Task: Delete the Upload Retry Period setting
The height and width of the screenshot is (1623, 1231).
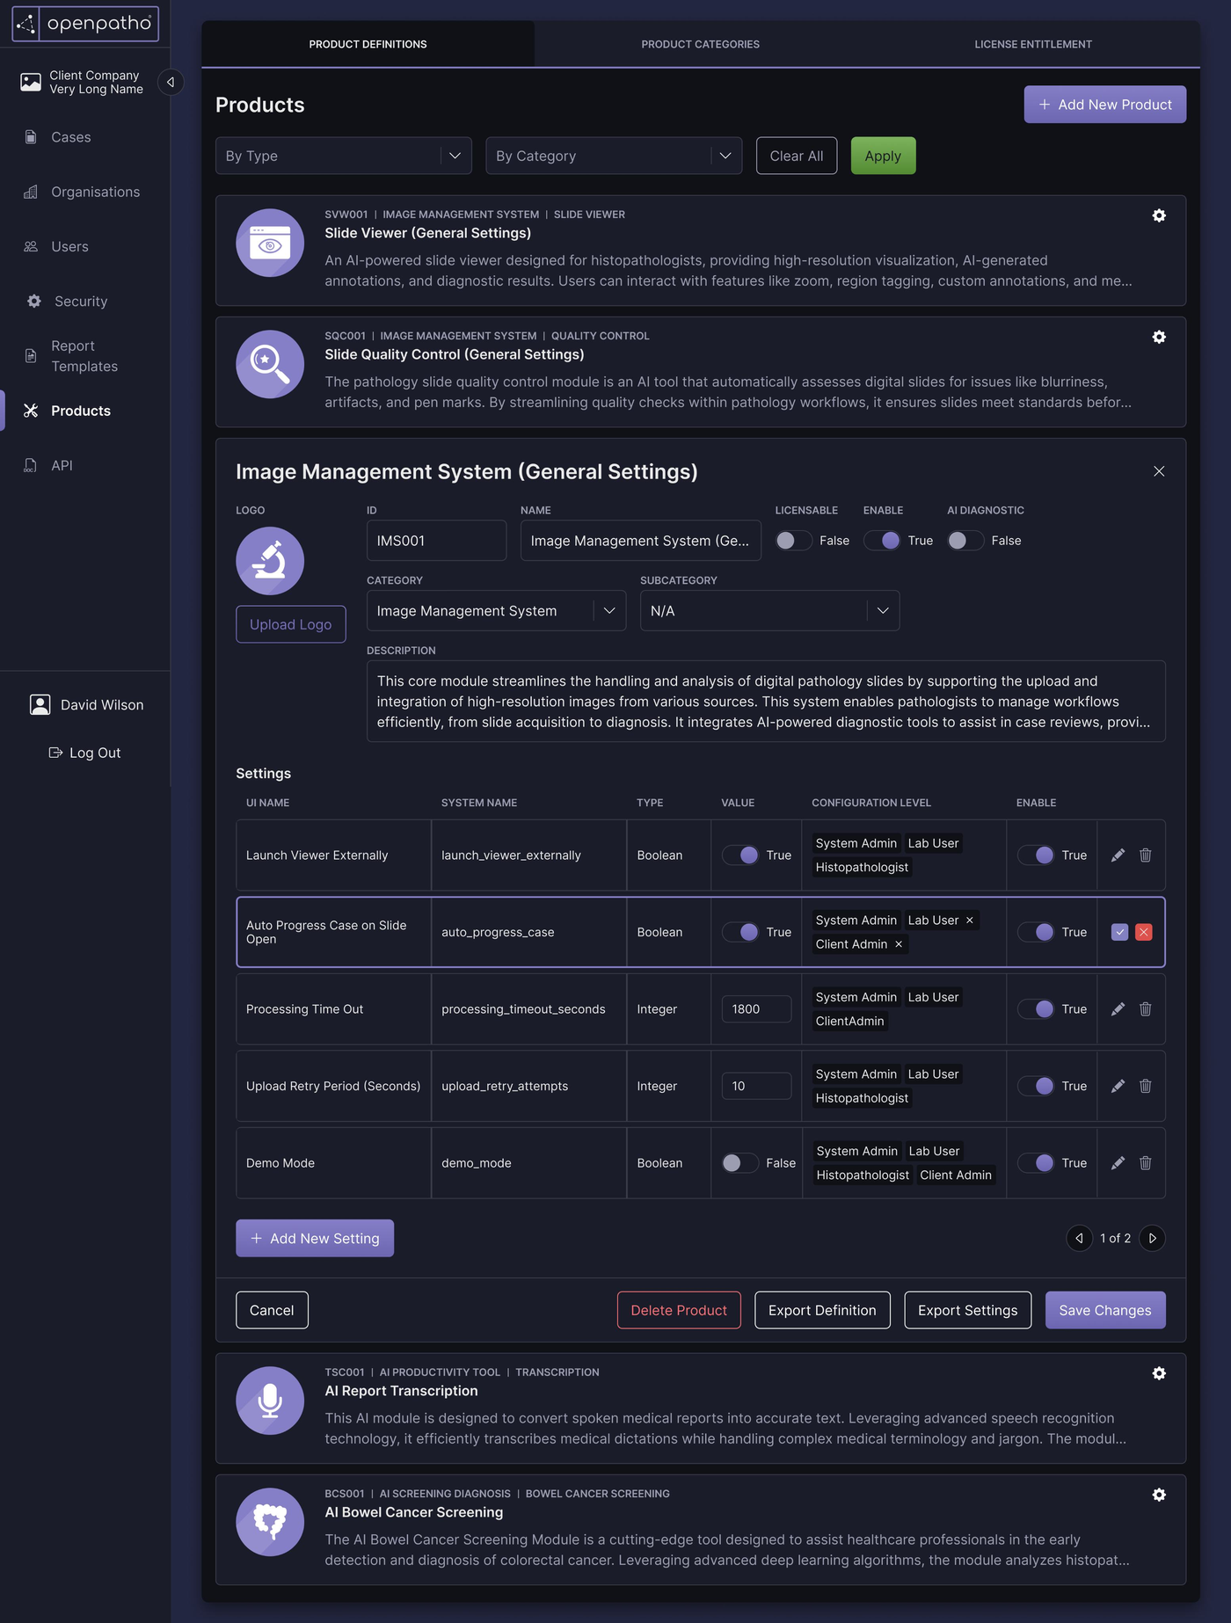Action: click(x=1146, y=1086)
